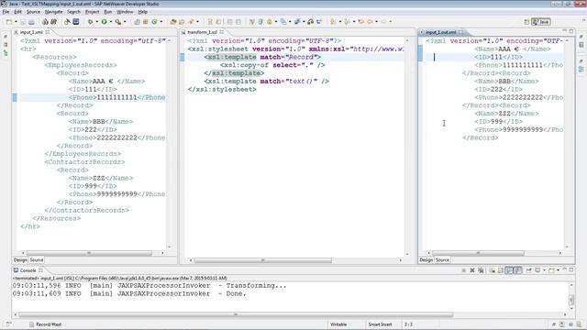This screenshot has width=587, height=330.
Task: Open the Search menu
Action: click(x=73, y=12)
